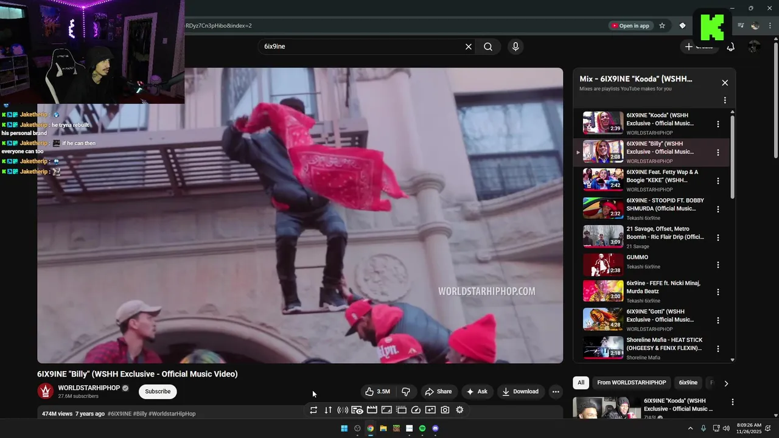Open the Chrome three-dot menu
The image size is (779, 438).
(x=769, y=26)
